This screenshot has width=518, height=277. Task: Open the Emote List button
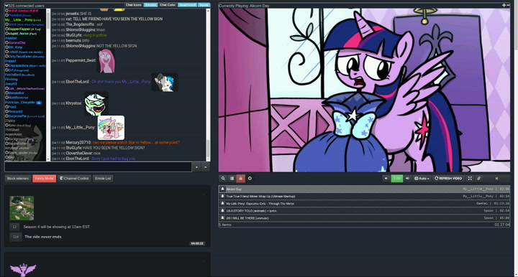coord(103,178)
